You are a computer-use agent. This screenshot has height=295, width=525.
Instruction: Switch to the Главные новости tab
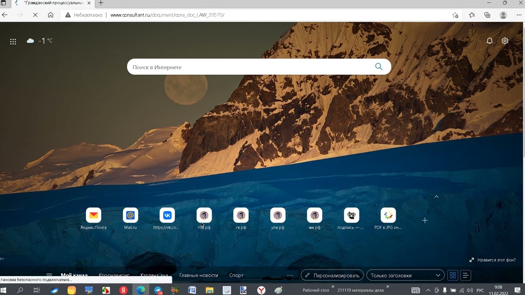(199, 275)
